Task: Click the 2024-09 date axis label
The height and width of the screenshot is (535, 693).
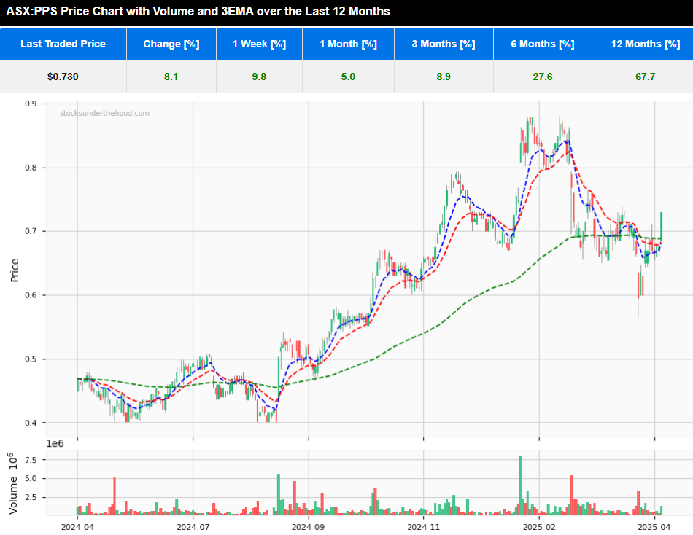Action: click(x=309, y=527)
